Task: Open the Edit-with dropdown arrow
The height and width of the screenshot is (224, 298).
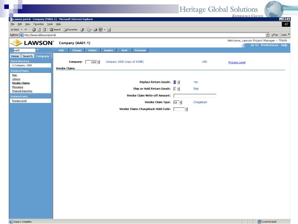Action: click(x=104, y=29)
